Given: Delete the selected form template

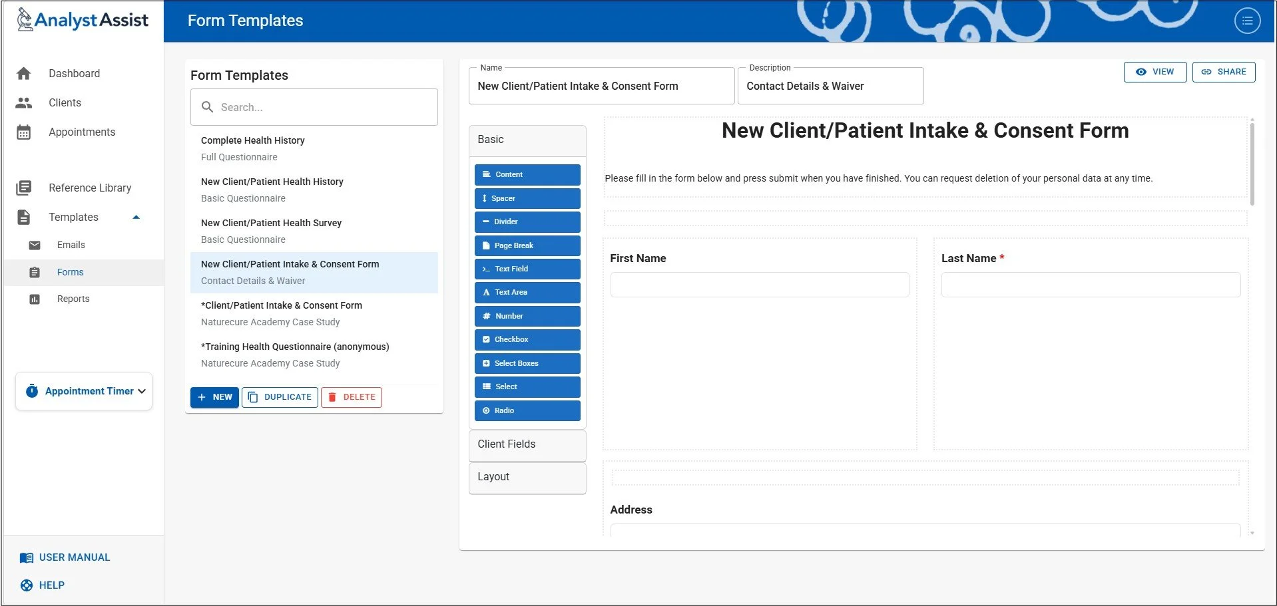Looking at the screenshot, I should pyautogui.click(x=351, y=397).
